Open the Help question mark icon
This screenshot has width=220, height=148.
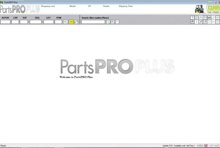[192, 18]
